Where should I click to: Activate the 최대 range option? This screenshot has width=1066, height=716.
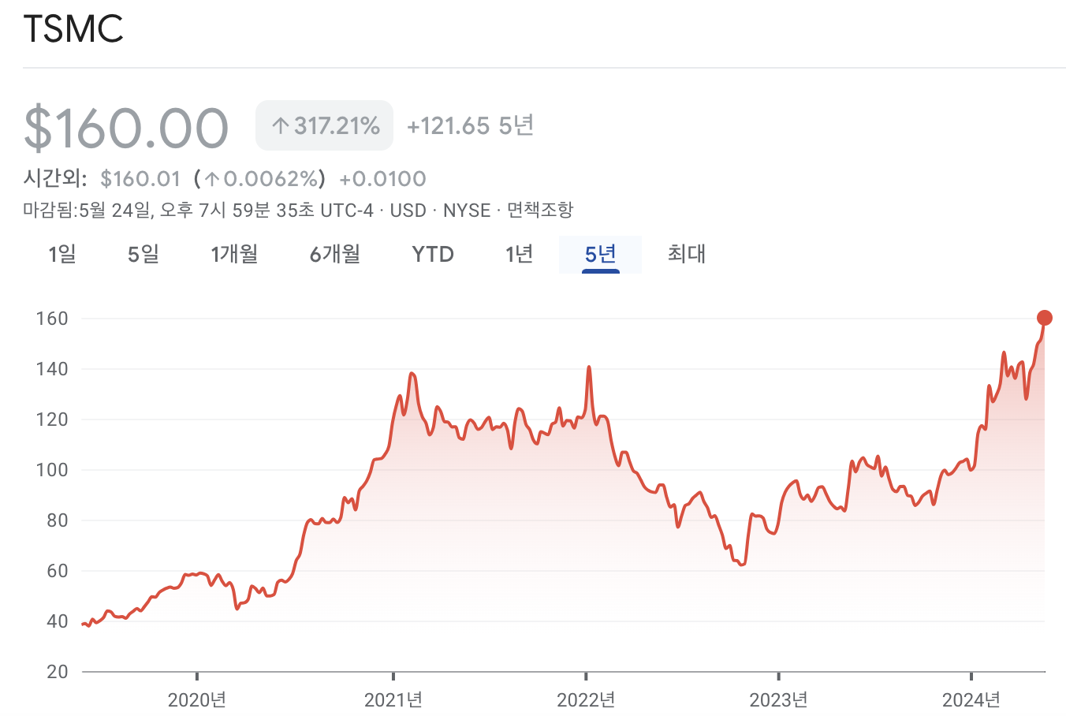pyautogui.click(x=686, y=254)
